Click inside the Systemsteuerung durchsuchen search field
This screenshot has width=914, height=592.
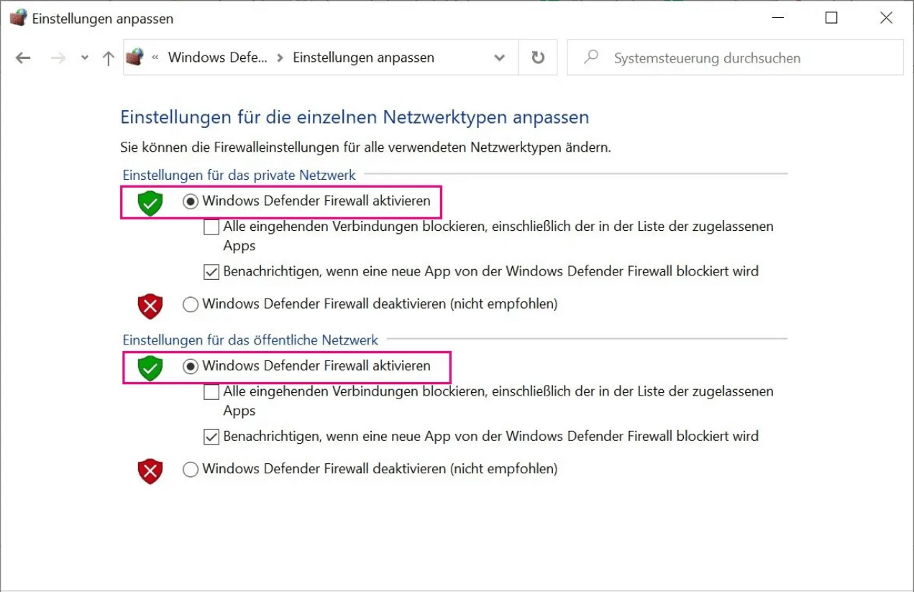[719, 58]
